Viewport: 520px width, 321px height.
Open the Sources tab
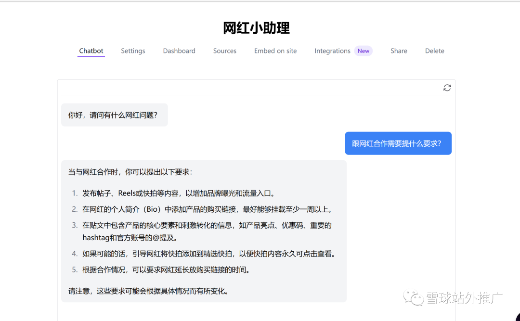click(x=224, y=51)
